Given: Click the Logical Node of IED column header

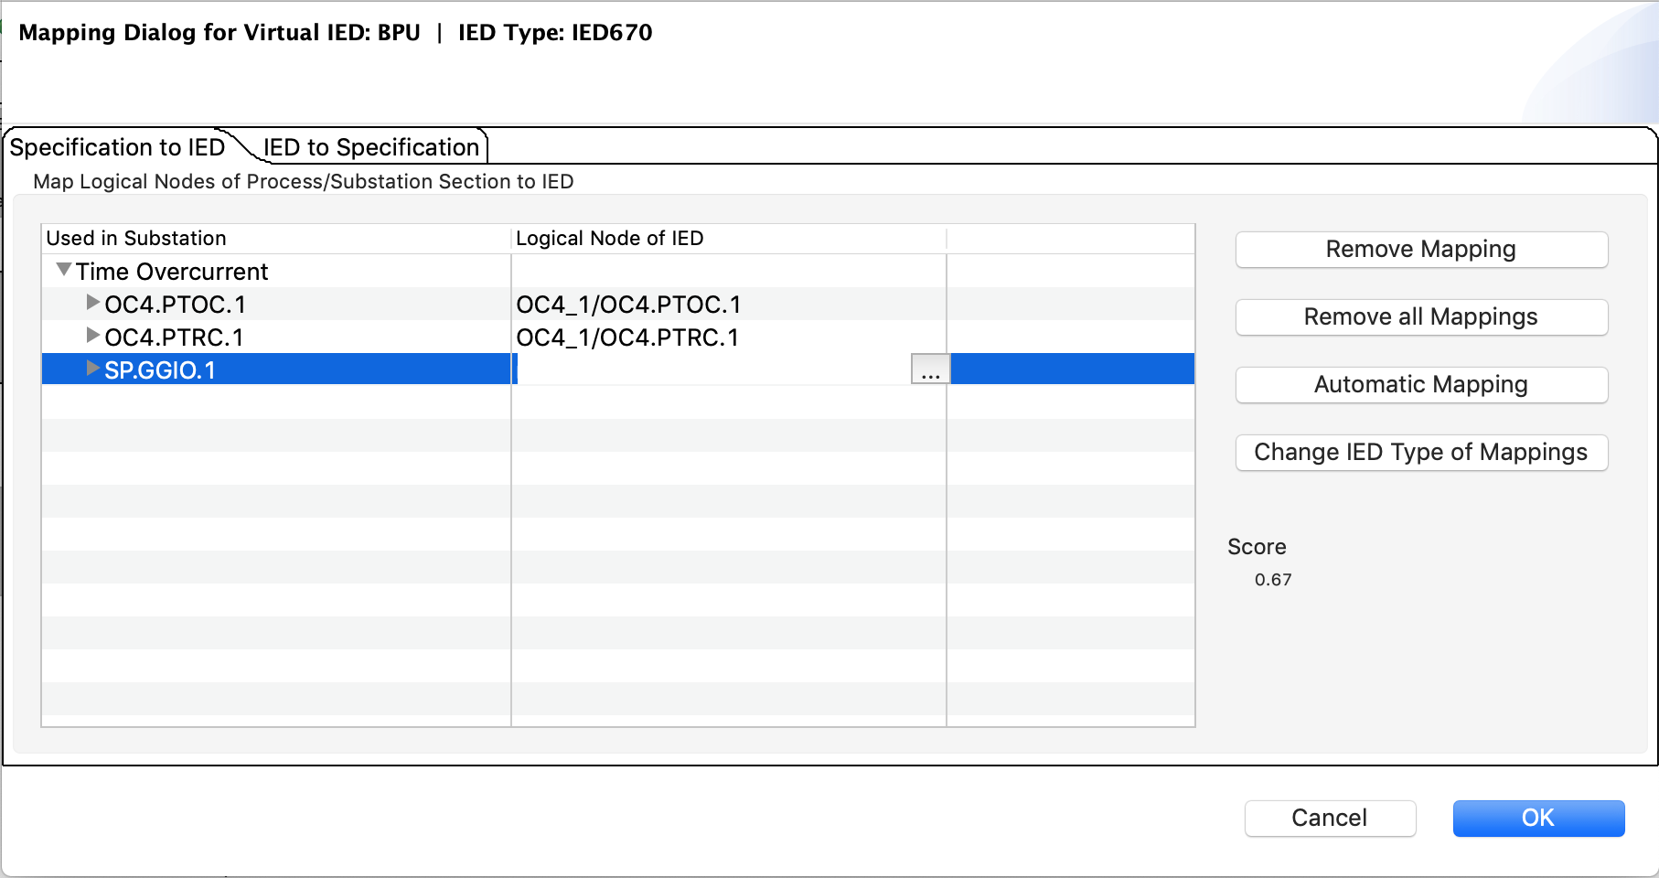Looking at the screenshot, I should coord(610,239).
